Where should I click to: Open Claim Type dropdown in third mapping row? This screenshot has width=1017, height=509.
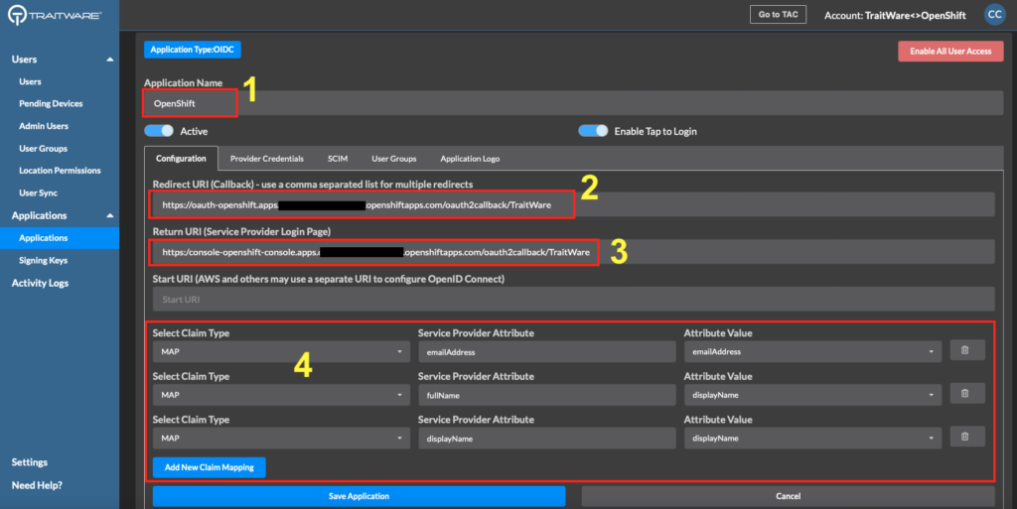281,439
